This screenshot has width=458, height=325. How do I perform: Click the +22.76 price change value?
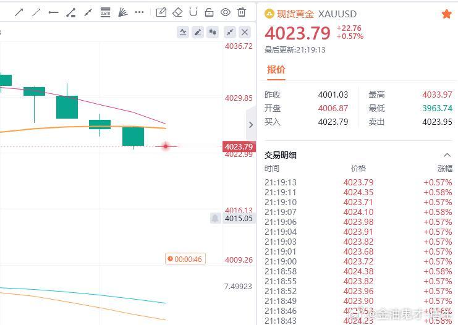[x=349, y=28]
